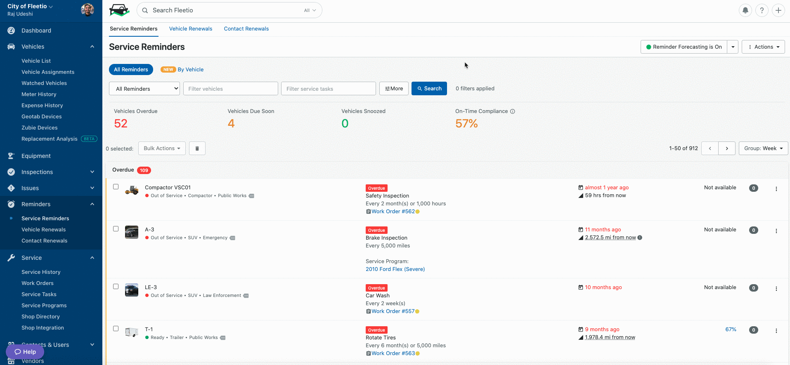This screenshot has width=790, height=365.
Task: Open the search scope All dropdown
Action: pos(310,10)
